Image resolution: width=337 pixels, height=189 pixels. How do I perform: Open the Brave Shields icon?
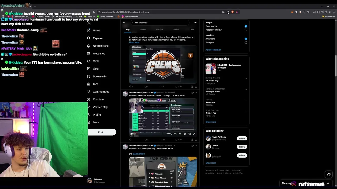(x=232, y=12)
